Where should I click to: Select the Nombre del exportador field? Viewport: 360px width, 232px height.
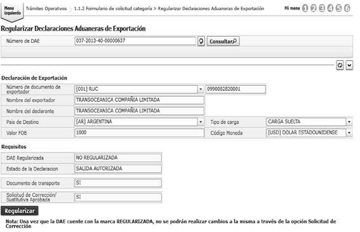pos(139,100)
